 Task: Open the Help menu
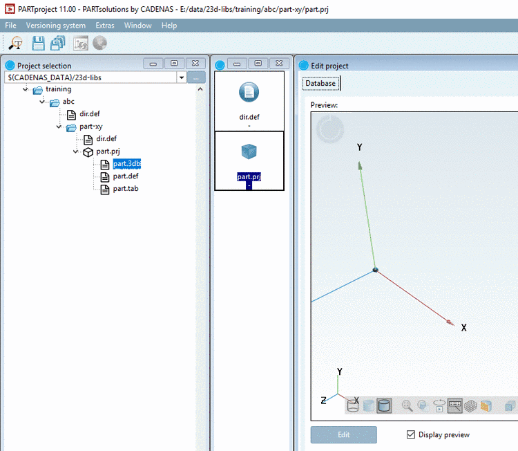coord(169,26)
